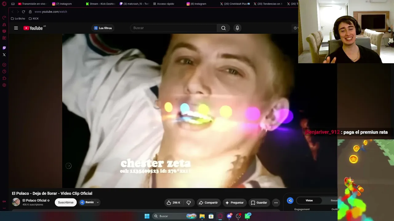Open the Windows Start menu
Image resolution: width=394 pixels, height=221 pixels.
[x=147, y=216]
